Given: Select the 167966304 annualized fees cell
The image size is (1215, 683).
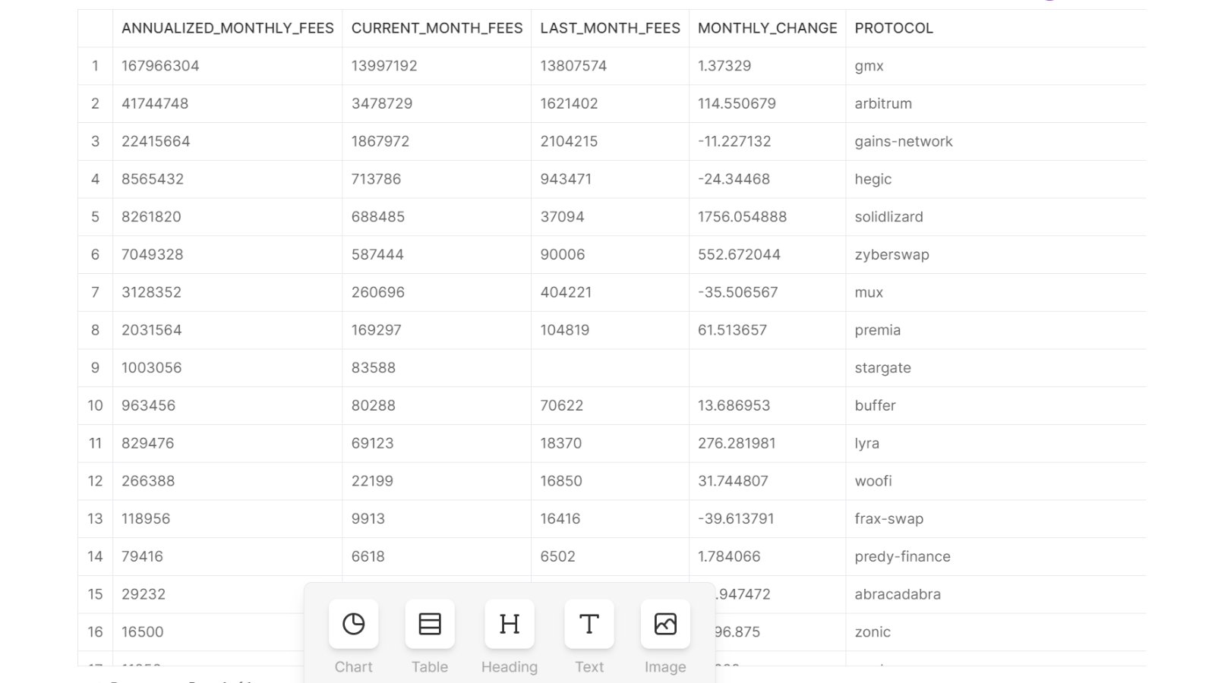Looking at the screenshot, I should pyautogui.click(x=160, y=66).
